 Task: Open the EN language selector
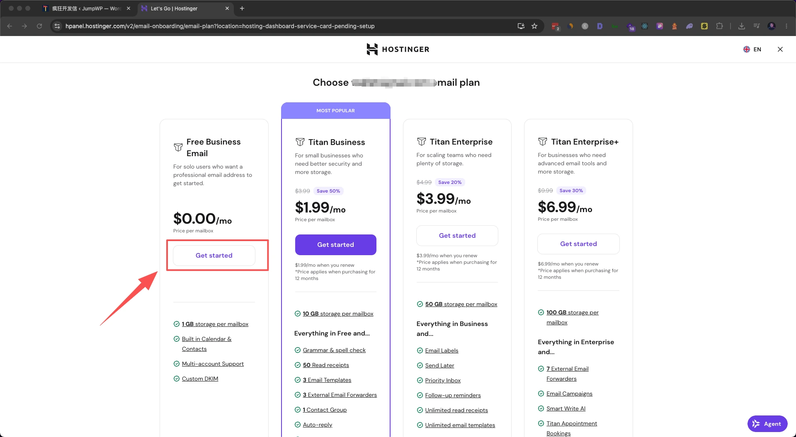[x=752, y=49]
